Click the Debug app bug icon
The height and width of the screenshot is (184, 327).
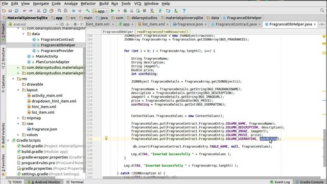(125, 11)
